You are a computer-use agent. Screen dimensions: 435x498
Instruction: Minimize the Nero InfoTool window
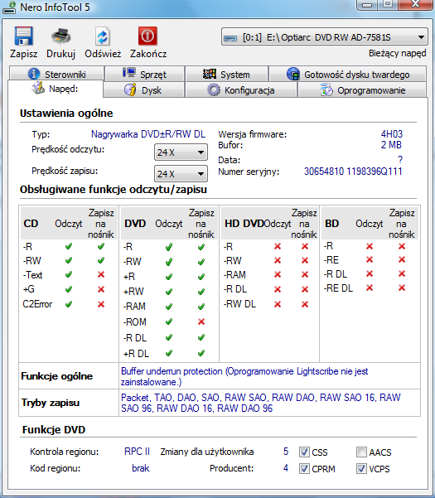coord(367,4)
